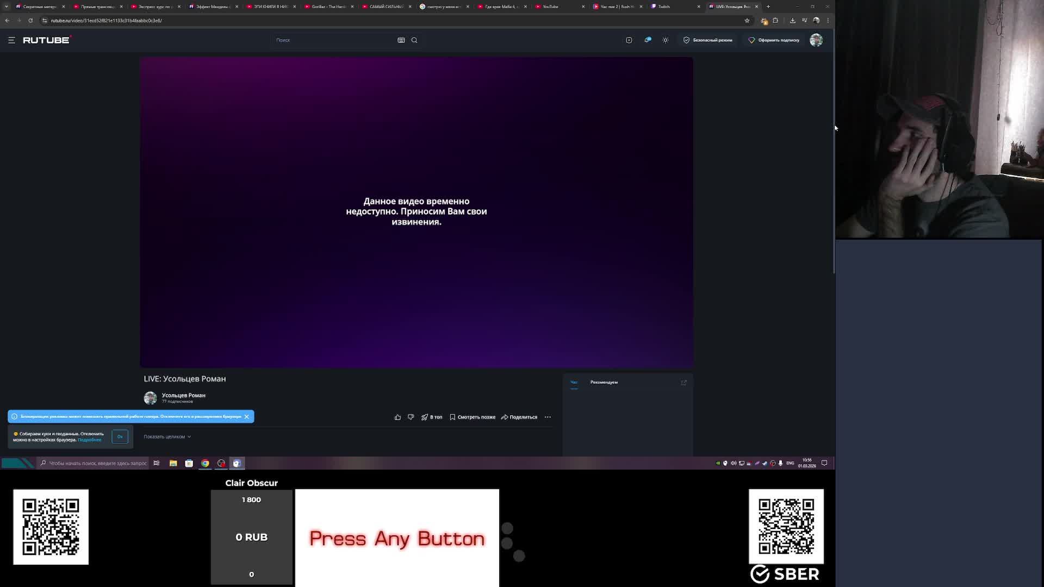Image resolution: width=1044 pixels, height=587 pixels.
Task: Select the Чат tab
Action: [574, 383]
